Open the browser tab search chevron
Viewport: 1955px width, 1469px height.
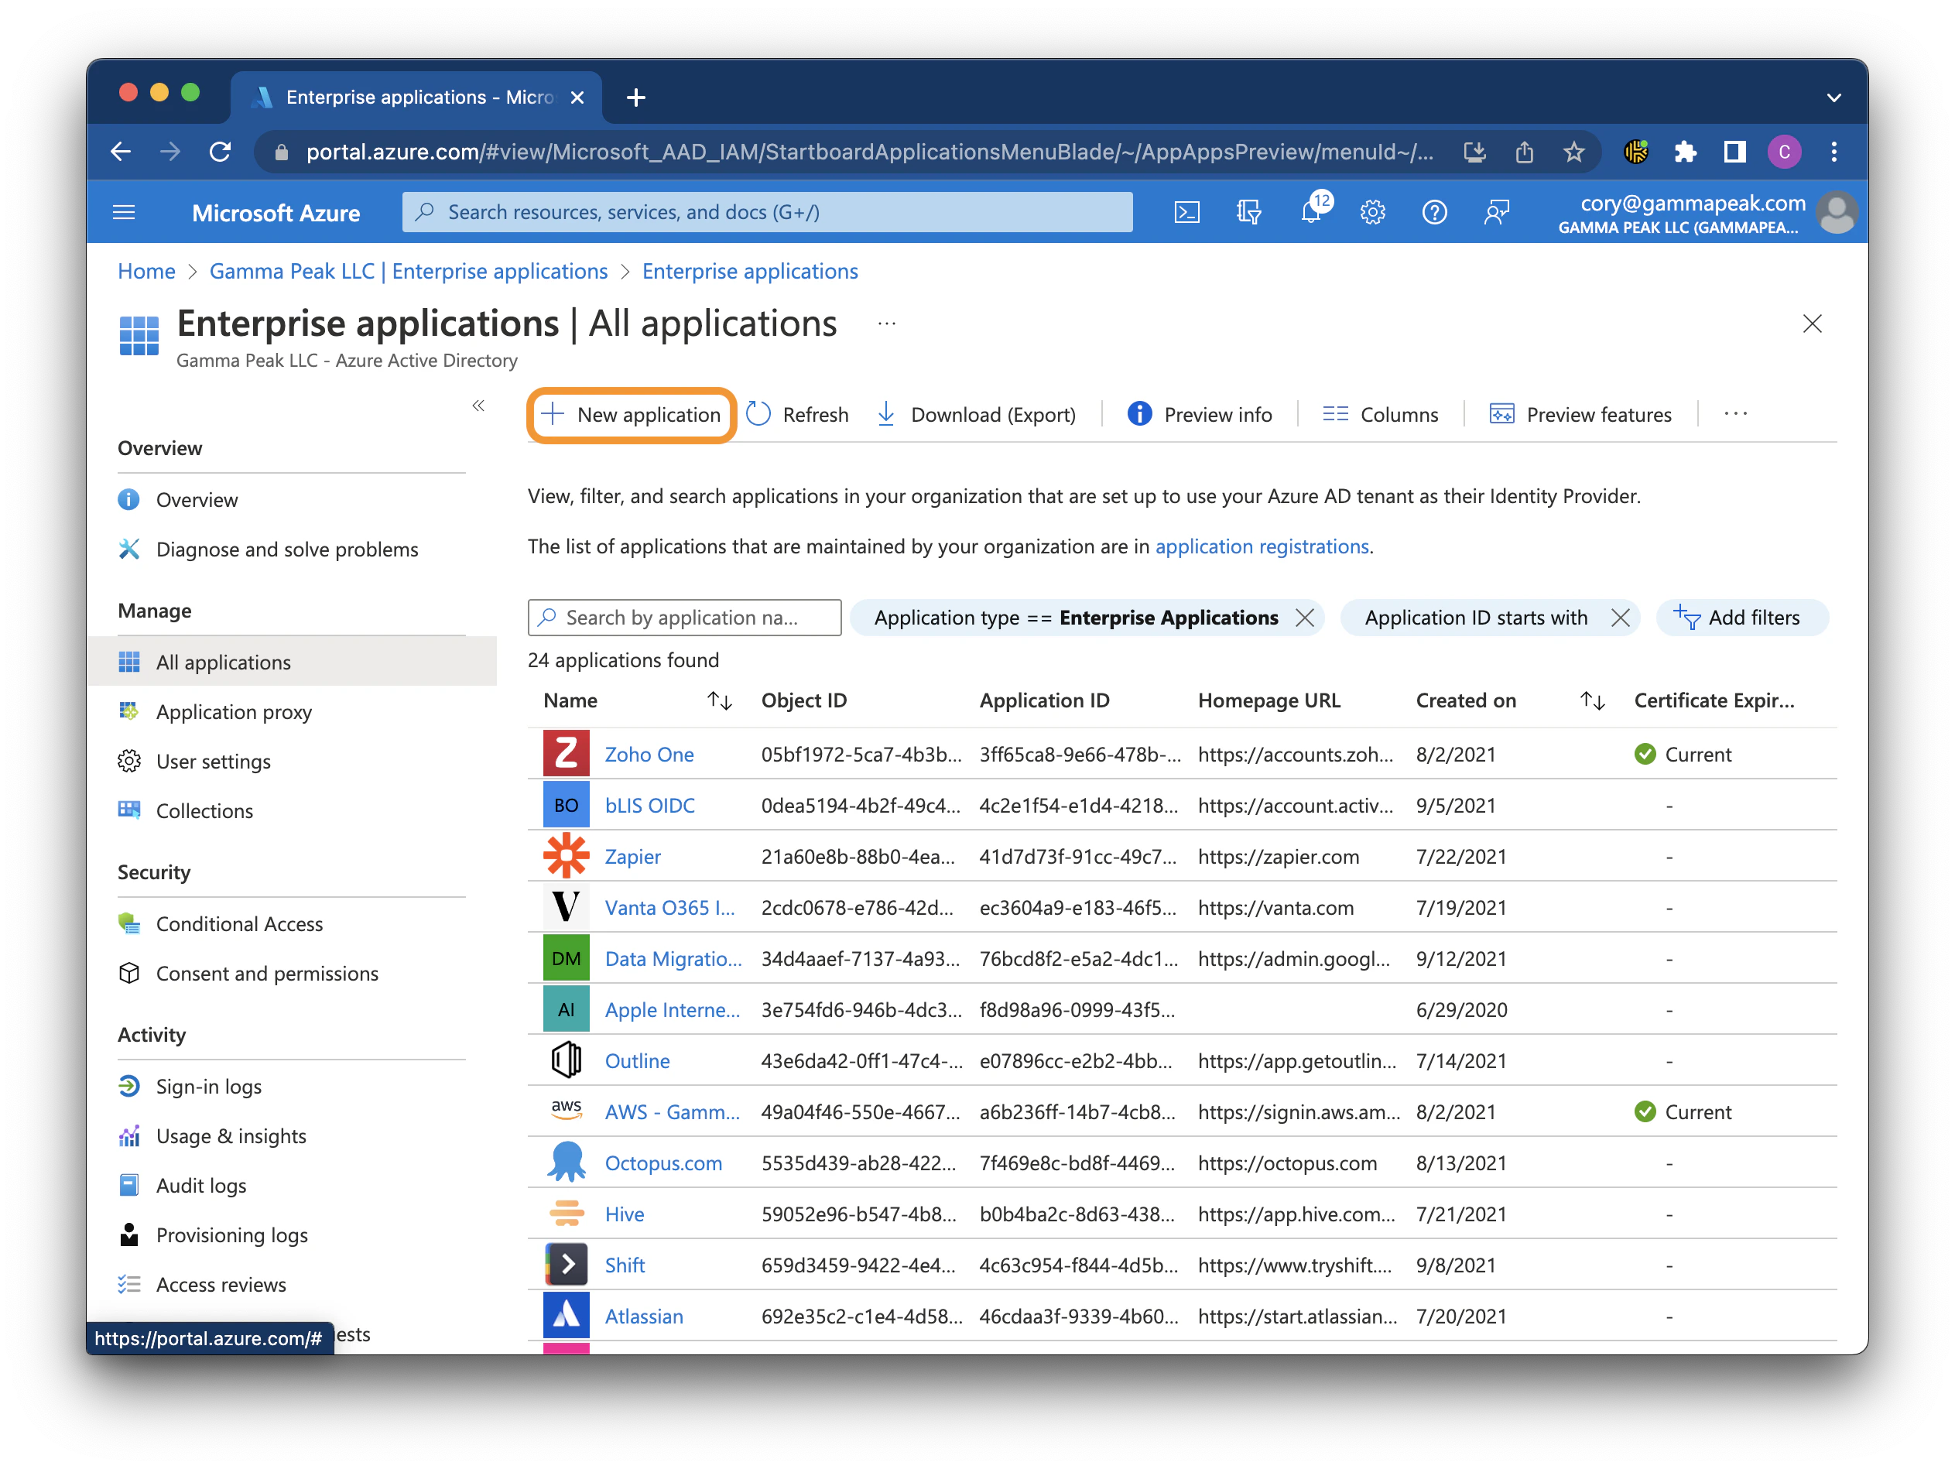(x=1834, y=98)
